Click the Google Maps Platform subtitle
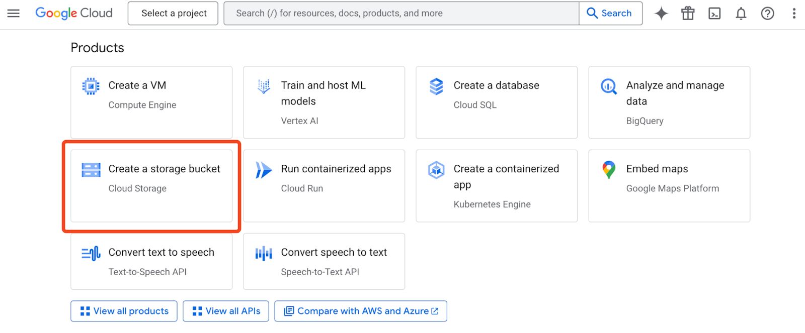 (x=673, y=188)
